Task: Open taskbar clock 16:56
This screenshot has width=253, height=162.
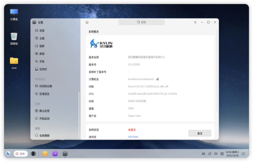Action: [x=232, y=154]
